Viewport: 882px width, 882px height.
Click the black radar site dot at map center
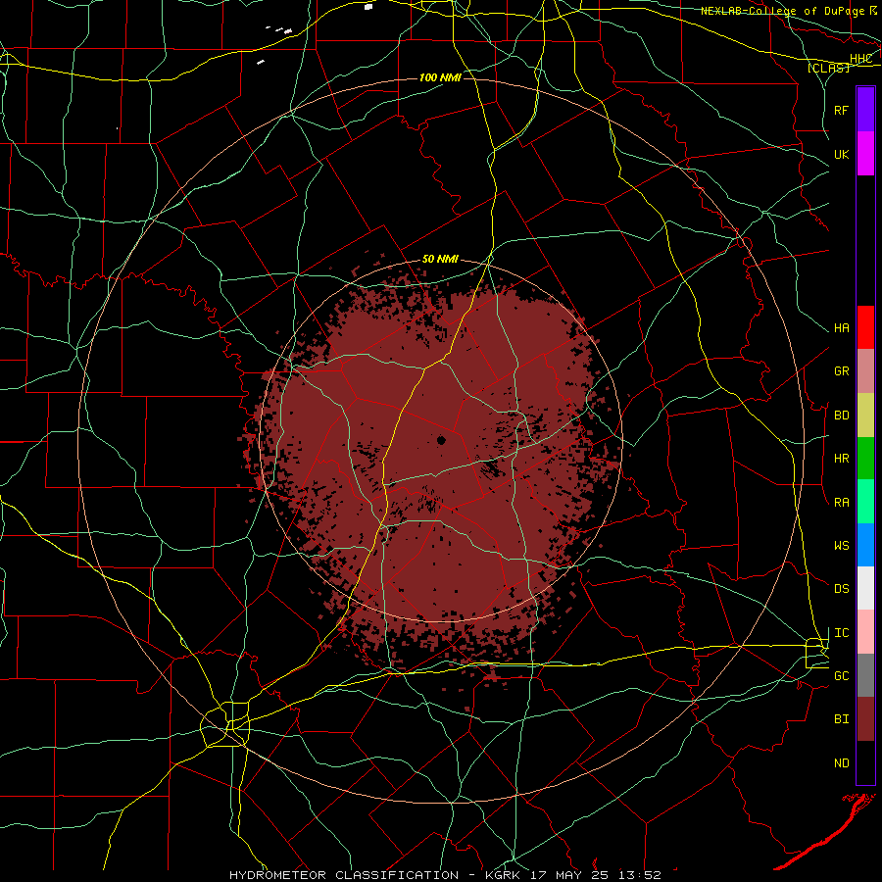441,440
